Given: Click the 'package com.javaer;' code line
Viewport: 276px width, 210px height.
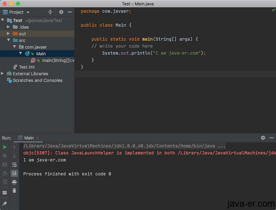Looking at the screenshot, I should [x=106, y=11].
